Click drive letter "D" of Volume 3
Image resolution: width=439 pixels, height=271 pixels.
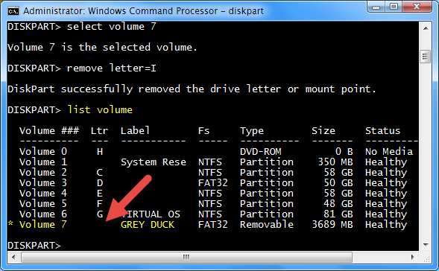click(x=100, y=183)
